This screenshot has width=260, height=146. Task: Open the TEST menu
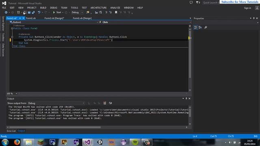click(84, 8)
